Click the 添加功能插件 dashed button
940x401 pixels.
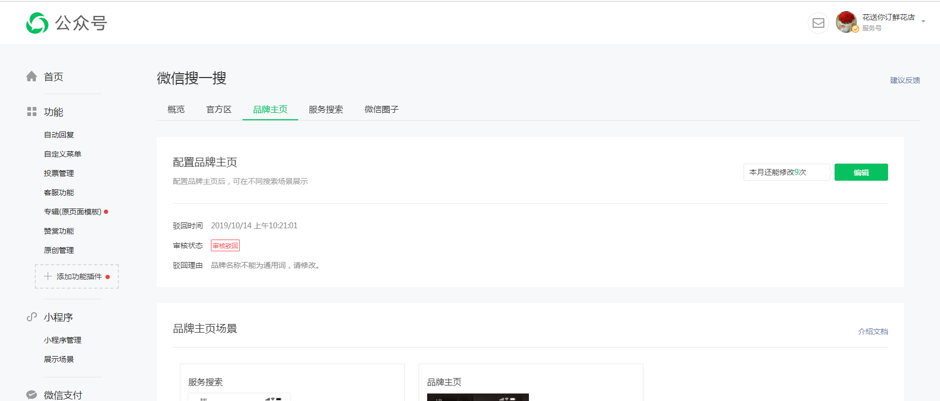click(77, 276)
